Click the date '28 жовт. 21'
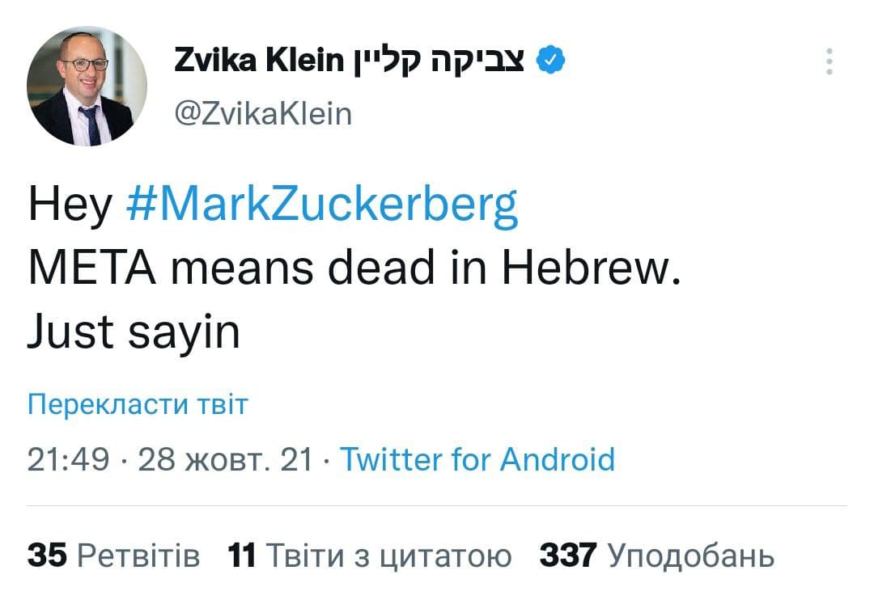Viewport: 874px width, 604px height. [225, 459]
